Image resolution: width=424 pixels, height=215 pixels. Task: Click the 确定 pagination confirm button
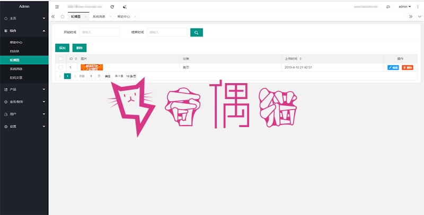click(108, 76)
